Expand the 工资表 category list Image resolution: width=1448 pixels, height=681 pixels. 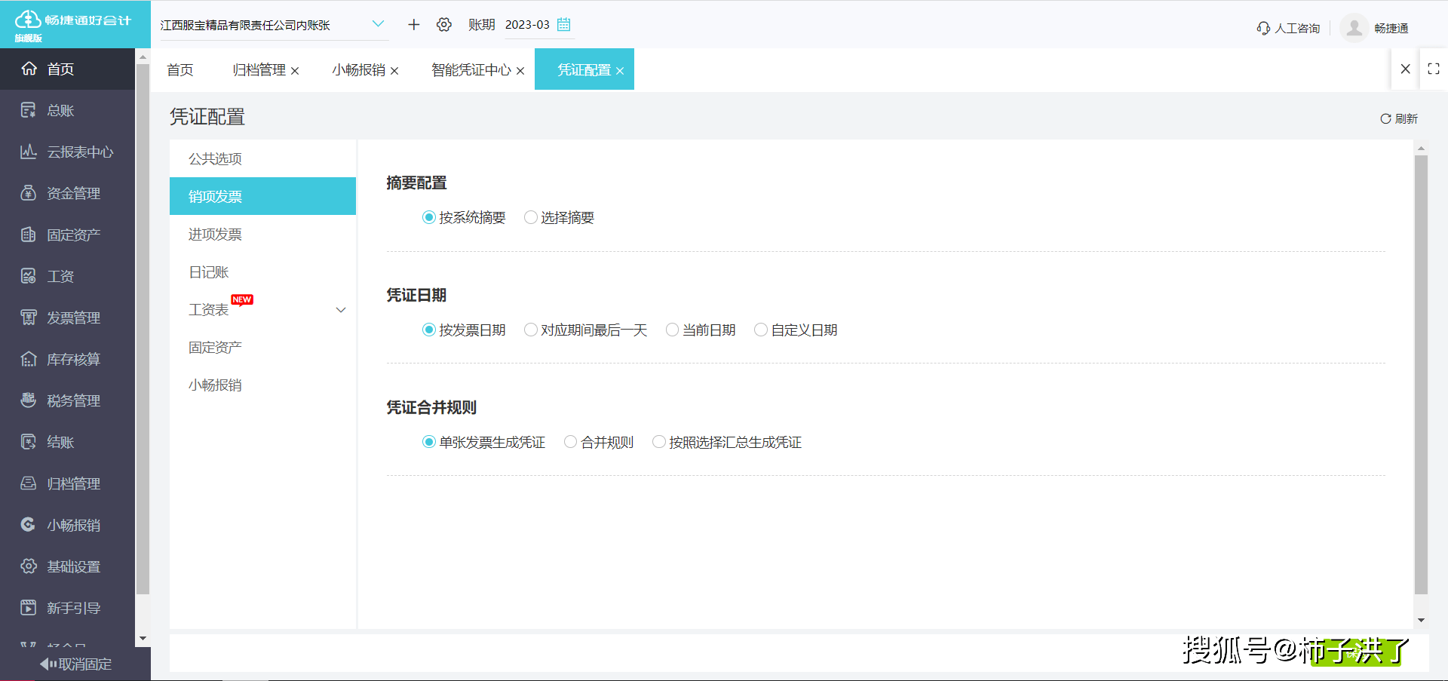pyautogui.click(x=341, y=309)
